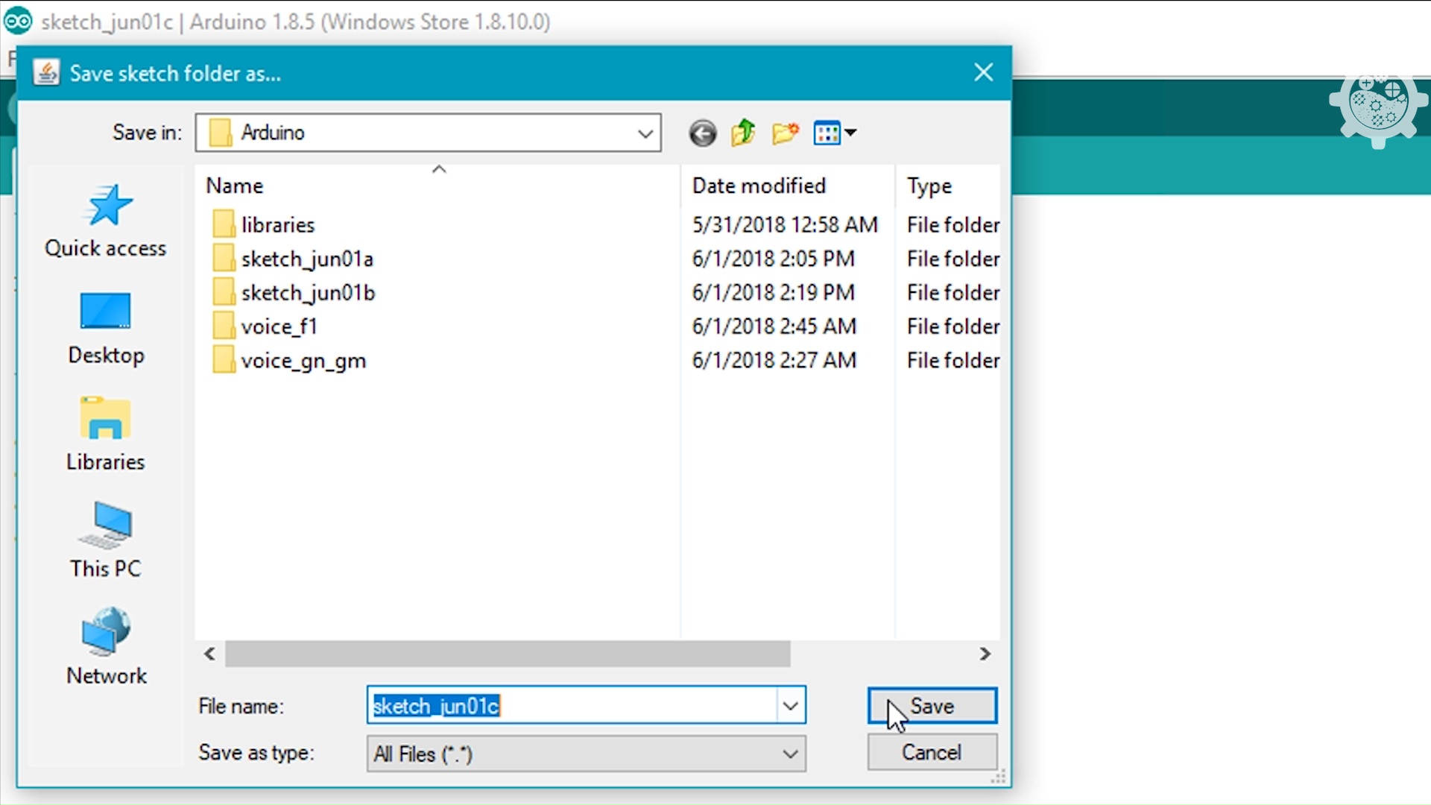Click the File name text field
The height and width of the screenshot is (805, 1431).
point(572,706)
